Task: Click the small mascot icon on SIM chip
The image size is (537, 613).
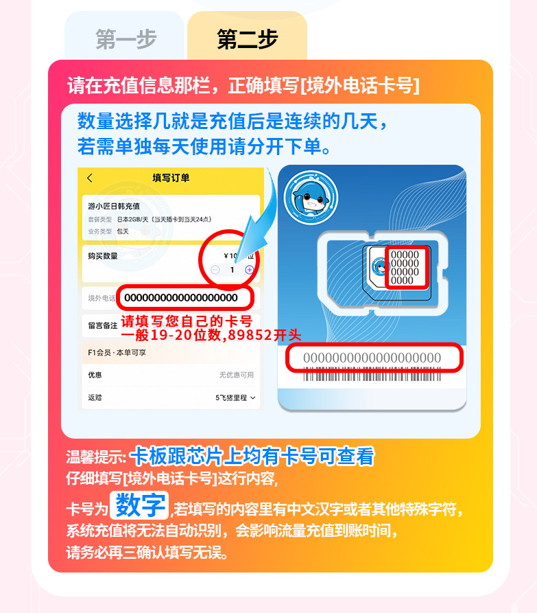Action: [379, 268]
